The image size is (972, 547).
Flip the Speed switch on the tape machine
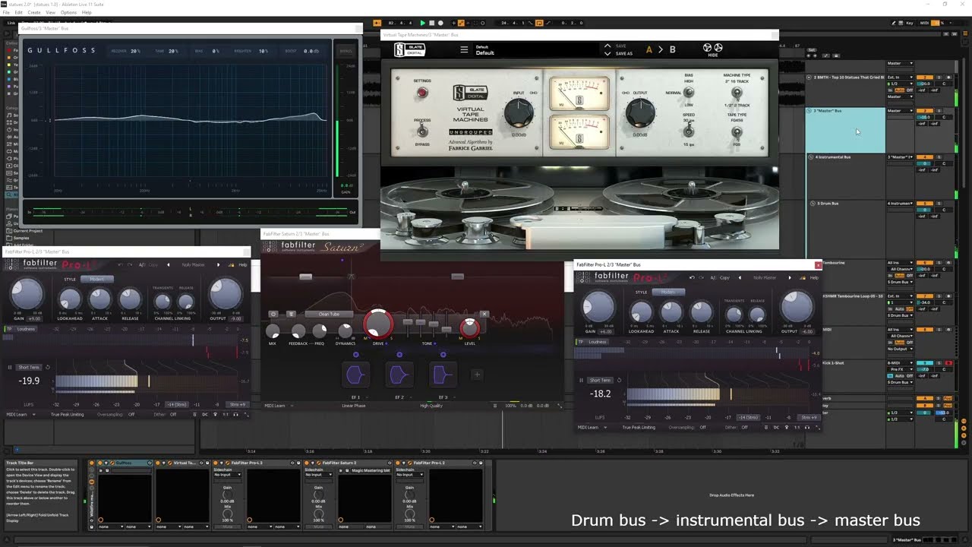[689, 131]
